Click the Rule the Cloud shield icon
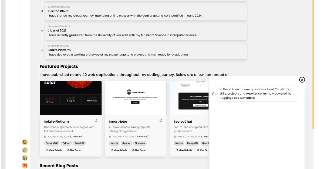 (42, 11)
